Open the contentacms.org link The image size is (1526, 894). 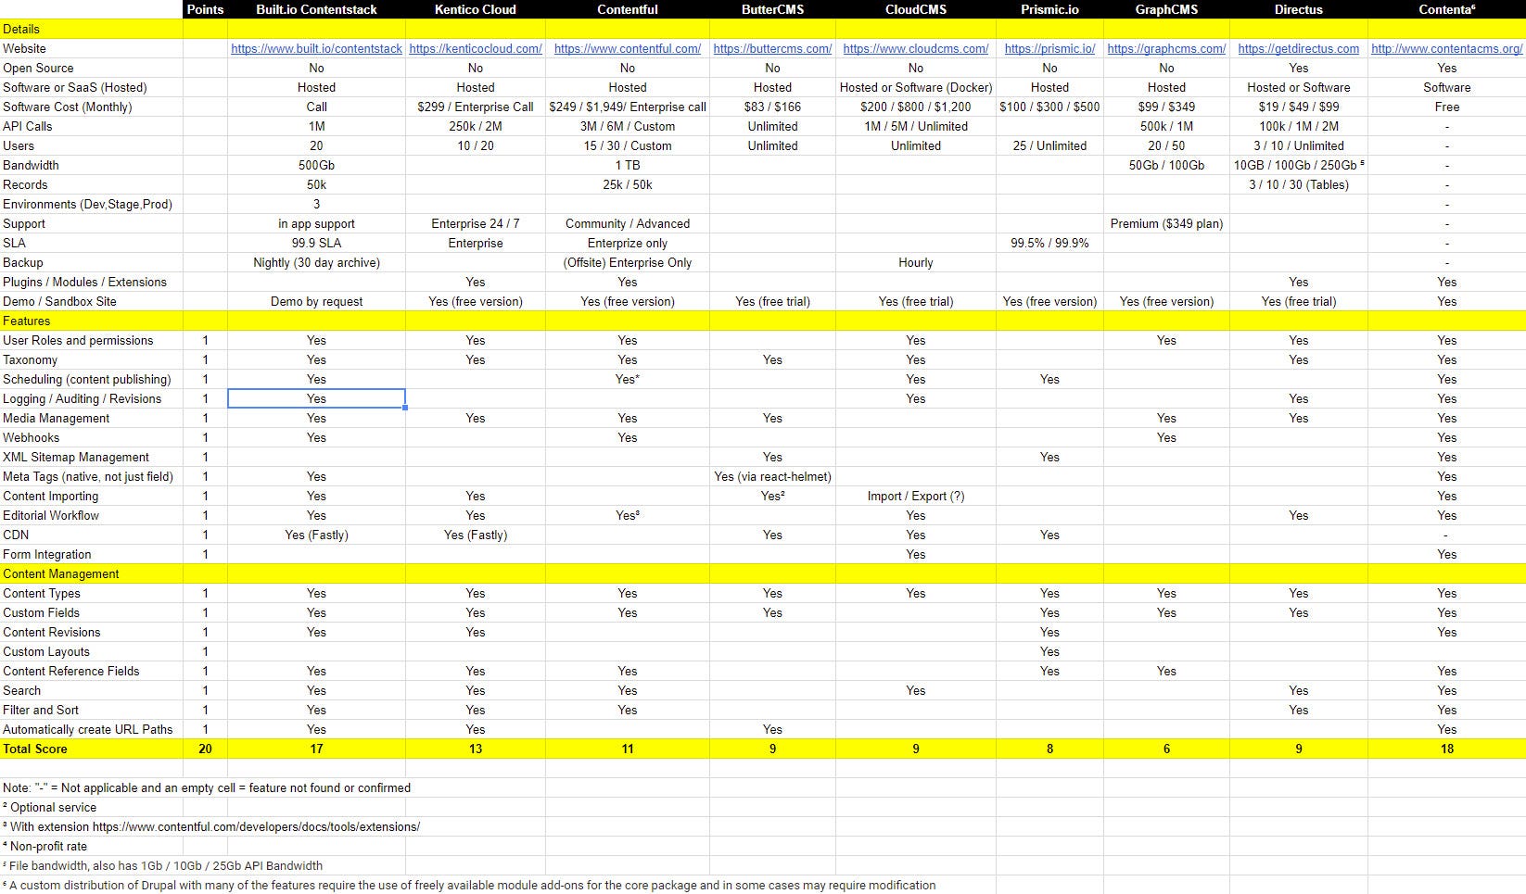point(1447,48)
